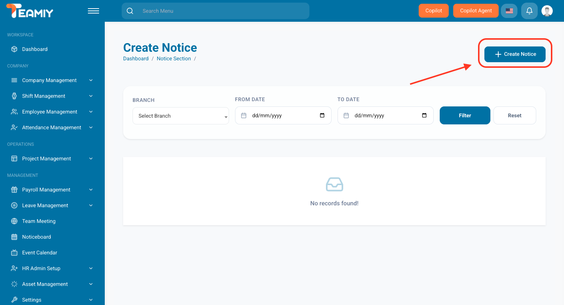Follow the Notice Section breadcrumb link
Screen dimensions: 564x305
173,58
